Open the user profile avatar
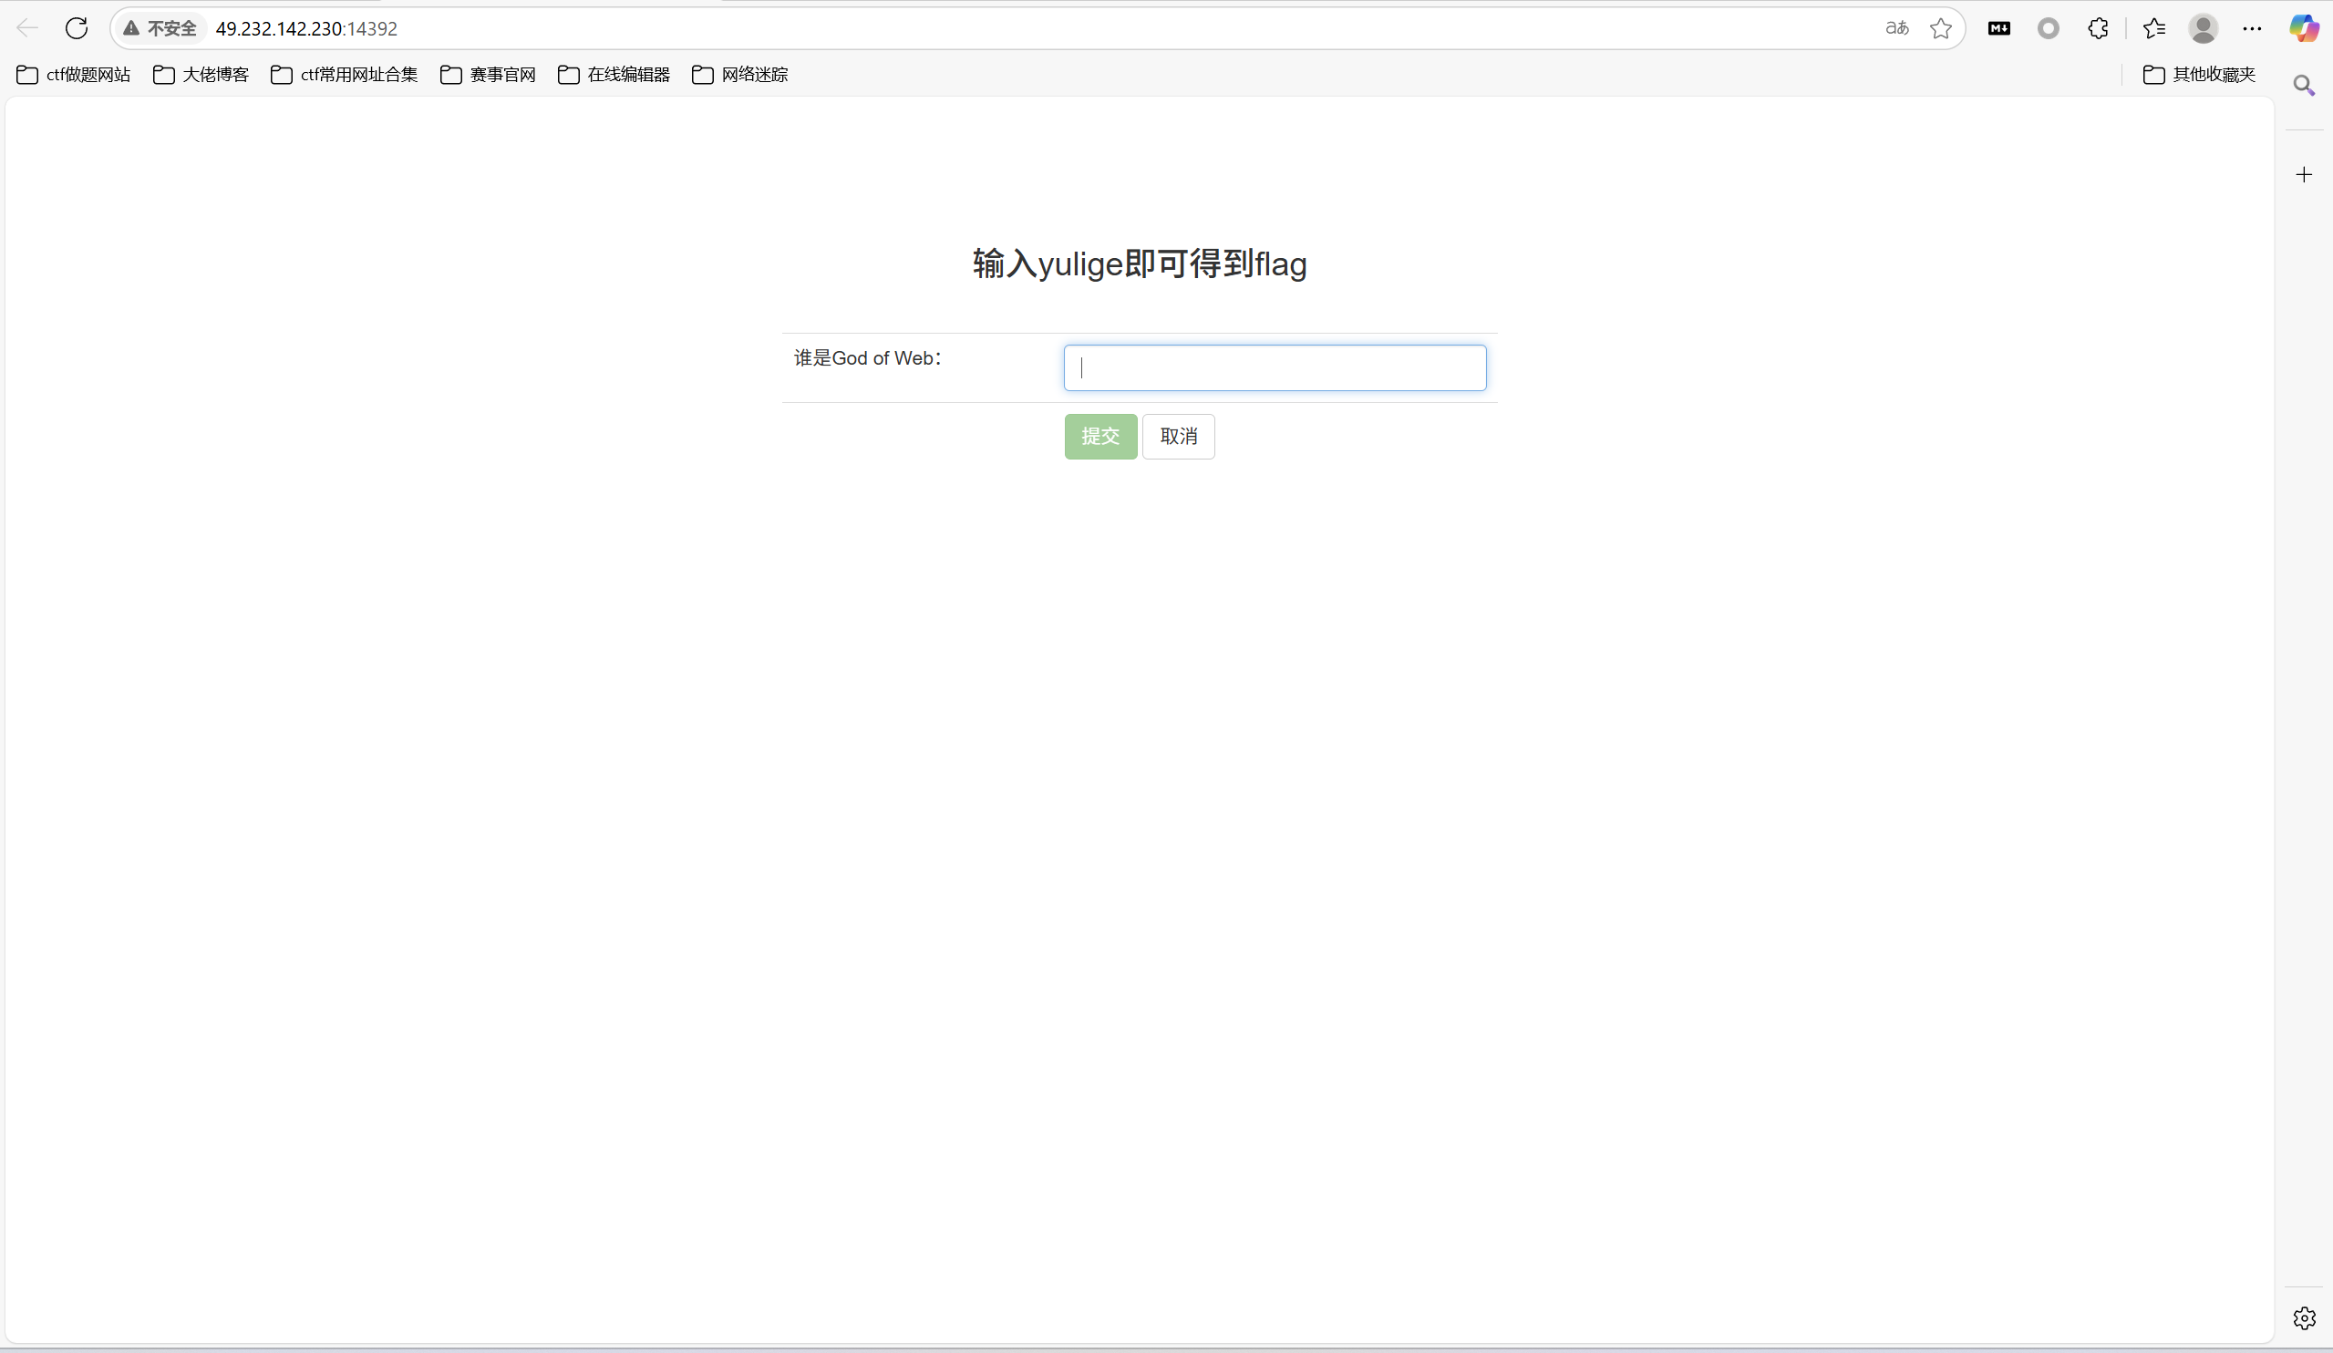This screenshot has width=2333, height=1353. coord(2204,28)
